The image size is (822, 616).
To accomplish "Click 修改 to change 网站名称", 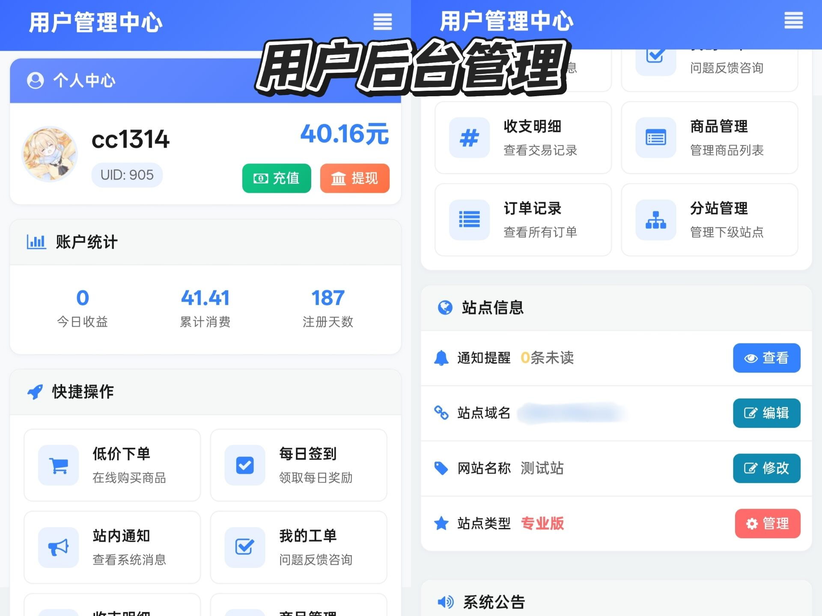I will click(766, 468).
